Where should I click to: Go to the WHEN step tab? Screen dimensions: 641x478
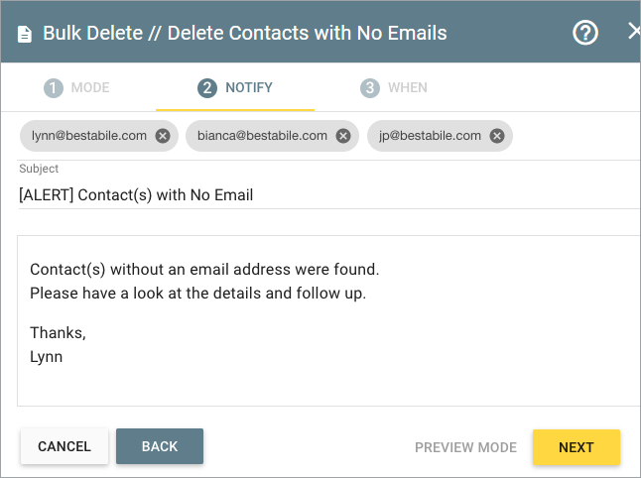coord(394,88)
